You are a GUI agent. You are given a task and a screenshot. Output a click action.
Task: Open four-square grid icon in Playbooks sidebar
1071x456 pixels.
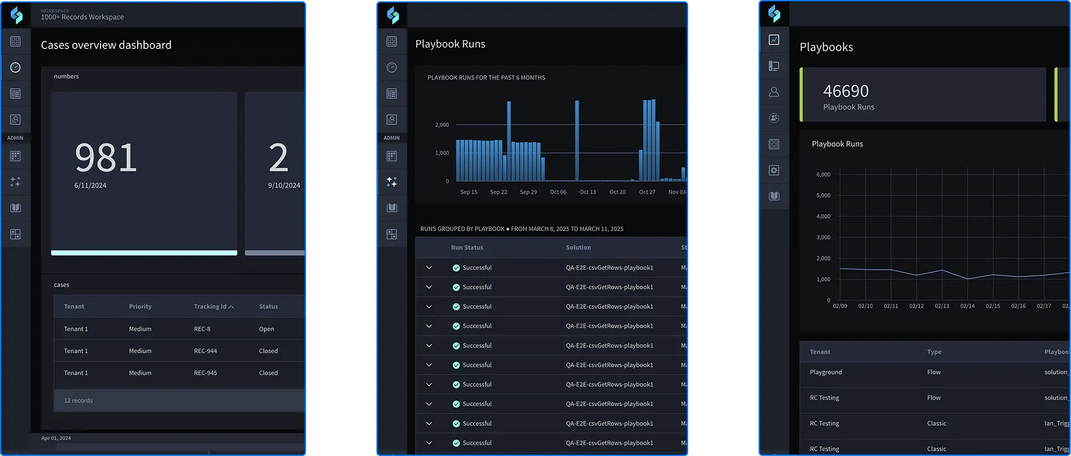tap(774, 144)
